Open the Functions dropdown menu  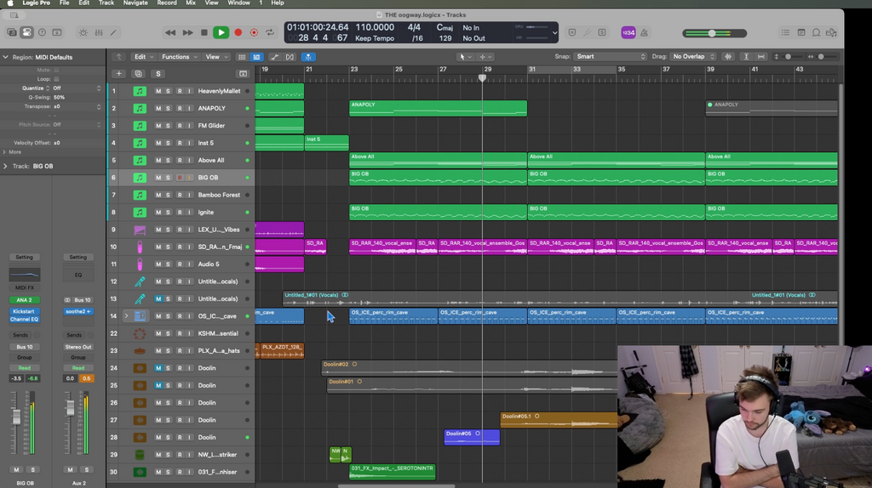click(180, 57)
